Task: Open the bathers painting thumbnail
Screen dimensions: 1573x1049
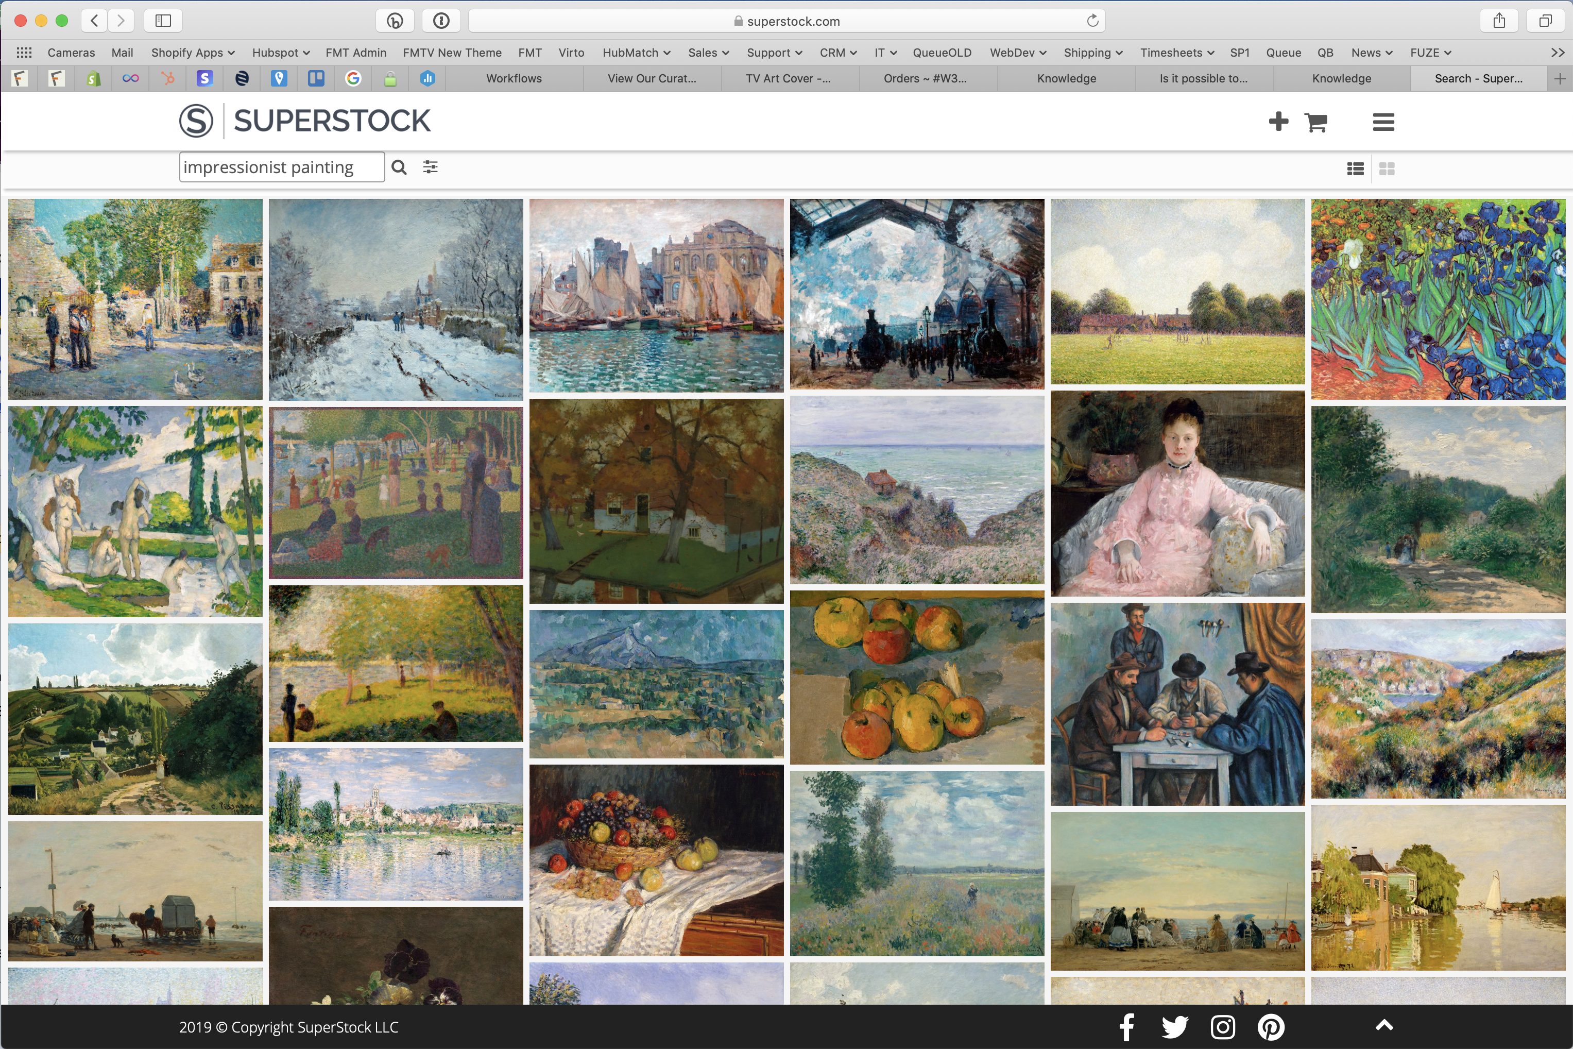Action: click(135, 511)
